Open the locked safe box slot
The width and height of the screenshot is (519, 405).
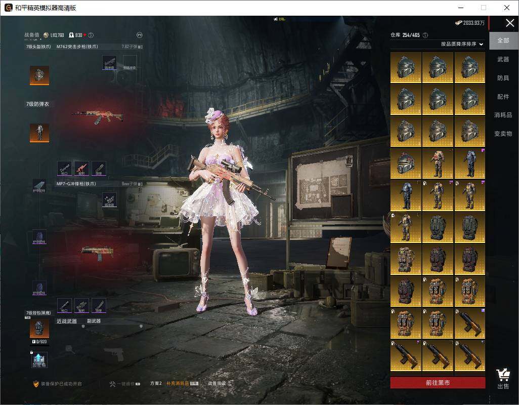tap(39, 360)
